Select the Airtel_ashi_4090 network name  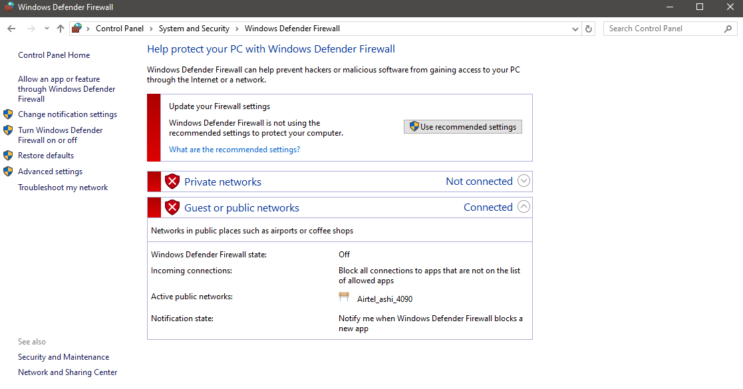pyautogui.click(x=384, y=299)
